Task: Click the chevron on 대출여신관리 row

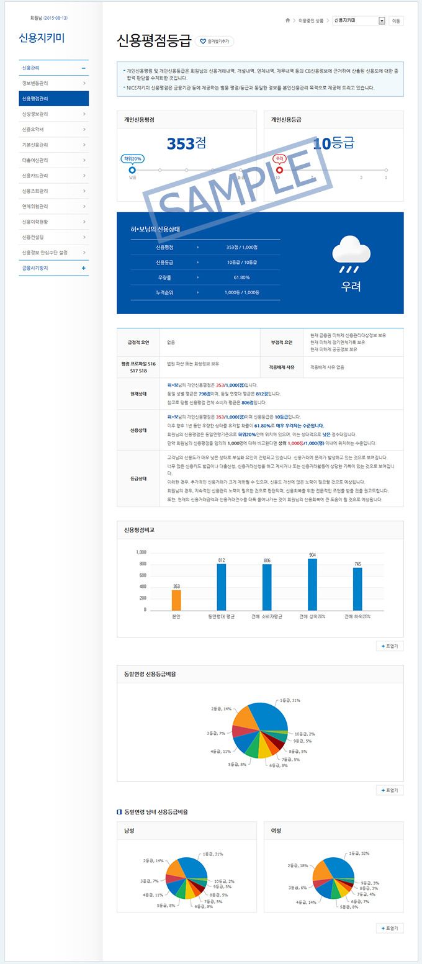Action: (84, 160)
